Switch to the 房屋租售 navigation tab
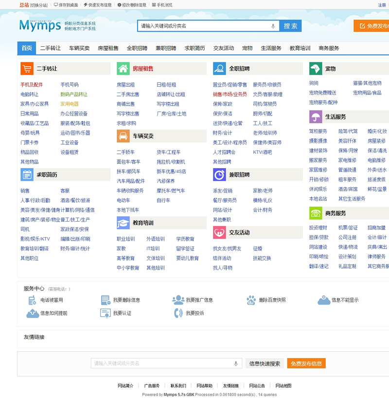 108,48
